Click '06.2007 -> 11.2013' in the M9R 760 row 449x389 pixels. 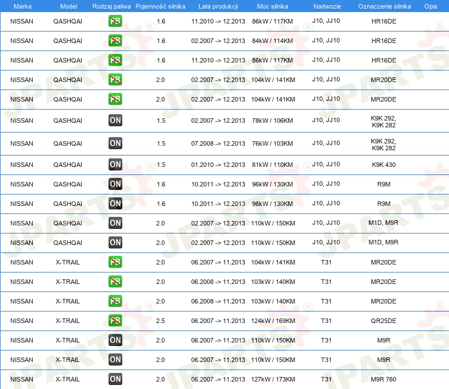(218, 379)
